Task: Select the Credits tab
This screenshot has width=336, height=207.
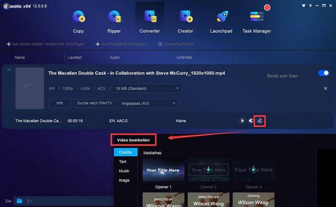Action: (126, 152)
